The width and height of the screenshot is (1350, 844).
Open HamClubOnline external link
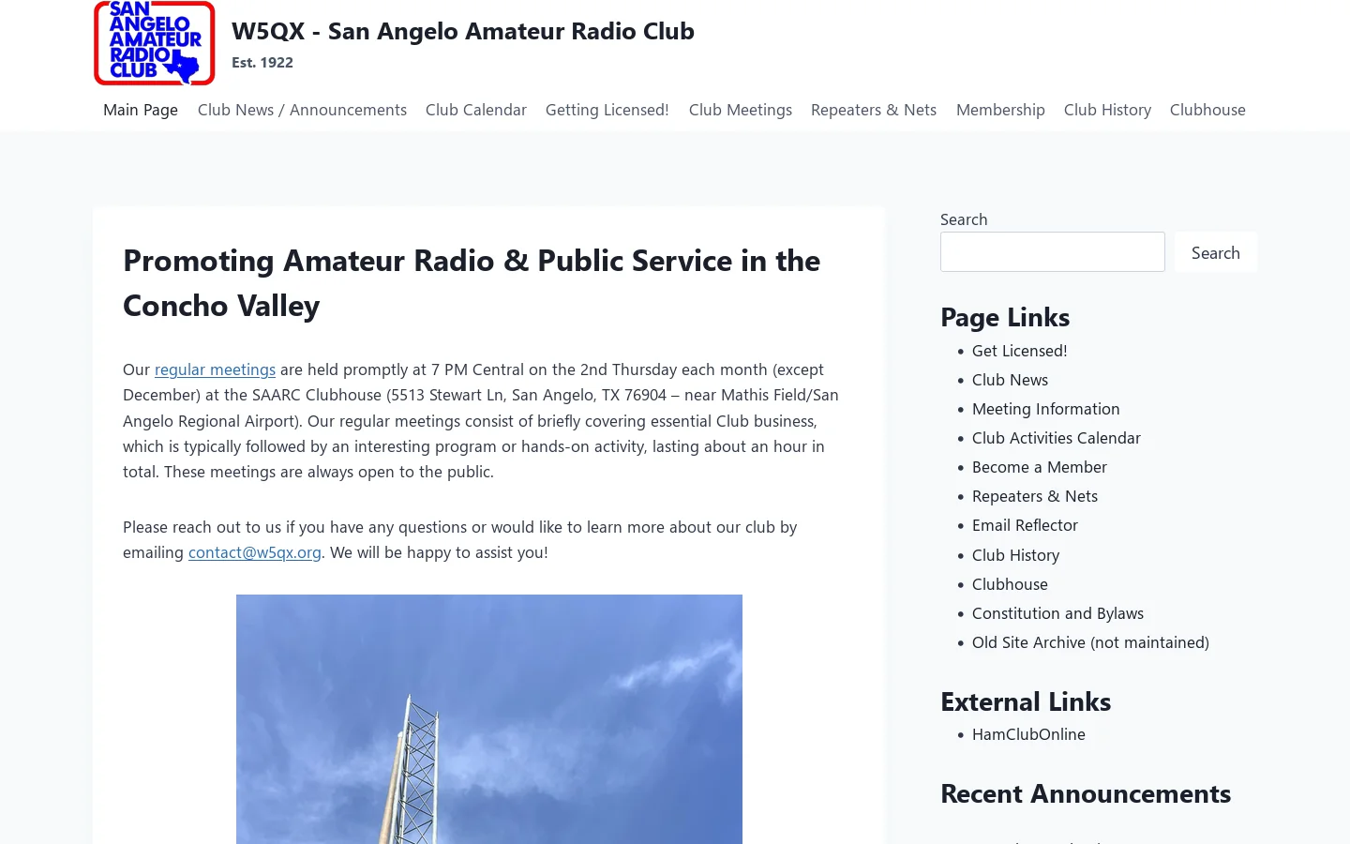pyautogui.click(x=1028, y=734)
